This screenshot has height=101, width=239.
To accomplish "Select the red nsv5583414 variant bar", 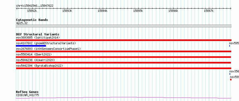I will point(124,57).
